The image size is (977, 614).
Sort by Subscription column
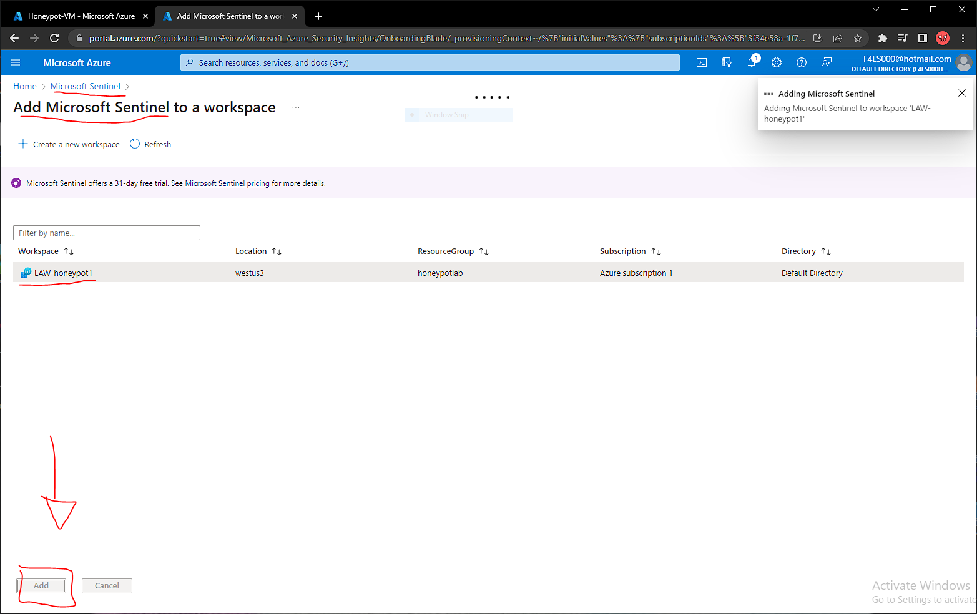631,251
